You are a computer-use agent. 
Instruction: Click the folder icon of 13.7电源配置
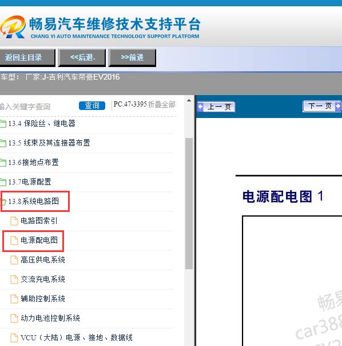click(3, 182)
